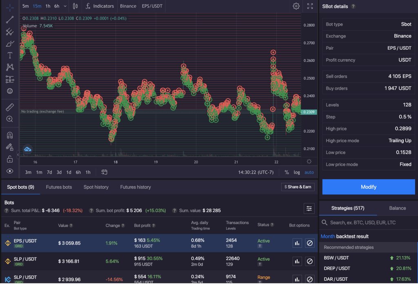Focus the strategy search field
Screen dimensions: 418x284
pyautogui.click(x=369, y=223)
